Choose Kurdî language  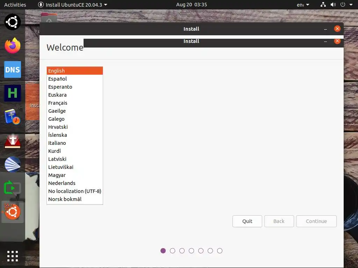(75, 151)
